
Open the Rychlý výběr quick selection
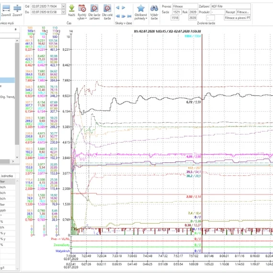[82, 12]
